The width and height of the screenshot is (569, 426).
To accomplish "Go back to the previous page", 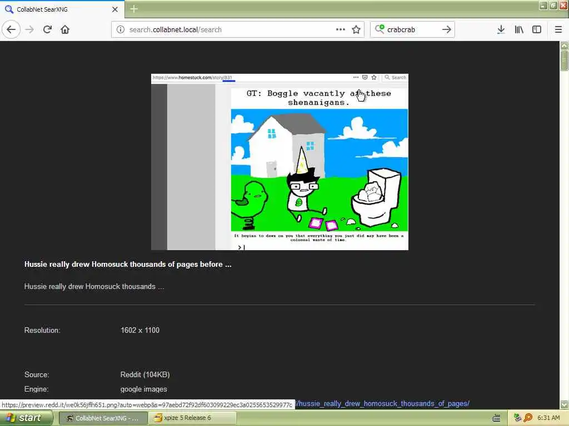I will point(11,29).
